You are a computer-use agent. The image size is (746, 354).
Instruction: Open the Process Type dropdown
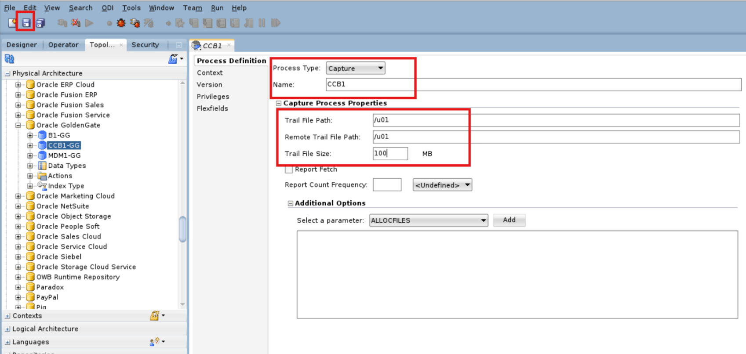tap(355, 68)
